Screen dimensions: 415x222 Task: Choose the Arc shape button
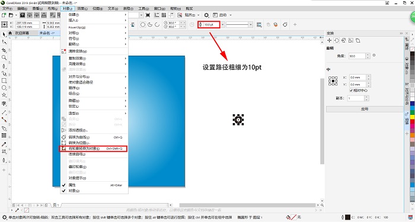click(157, 25)
